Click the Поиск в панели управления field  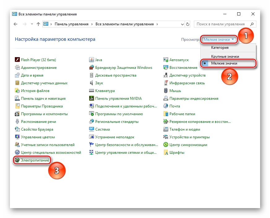point(222,24)
